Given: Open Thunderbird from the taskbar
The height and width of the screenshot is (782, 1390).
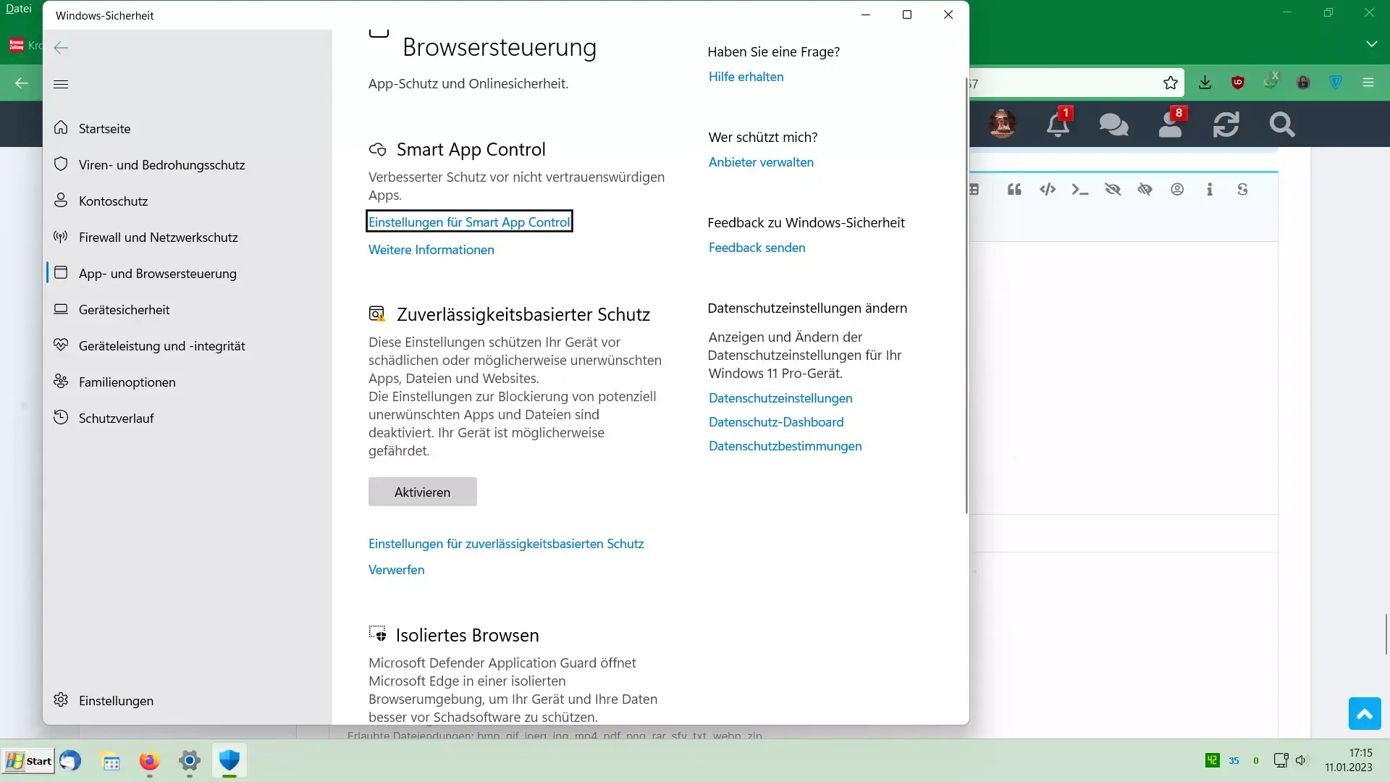Looking at the screenshot, I should pyautogui.click(x=70, y=761).
